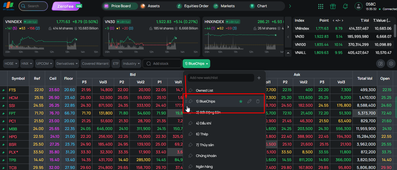The width and height of the screenshot is (397, 170).
Task: Set BlueChips as default with star icon
Action: pos(241,101)
